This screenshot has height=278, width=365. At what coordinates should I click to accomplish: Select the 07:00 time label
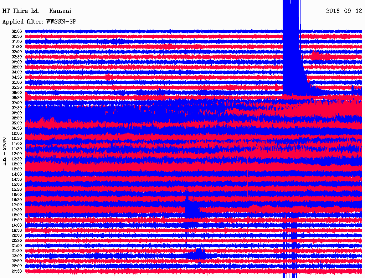17,103
